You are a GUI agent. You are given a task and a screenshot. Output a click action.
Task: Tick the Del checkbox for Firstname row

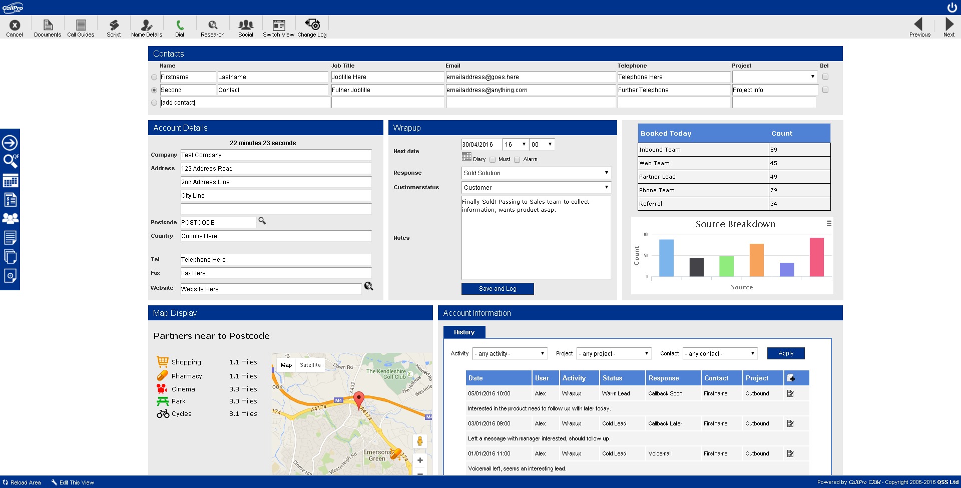[825, 77]
